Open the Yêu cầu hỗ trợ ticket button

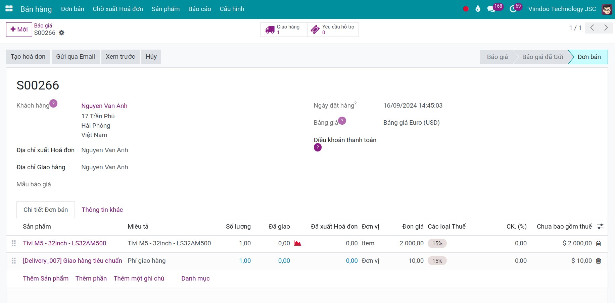click(x=333, y=29)
